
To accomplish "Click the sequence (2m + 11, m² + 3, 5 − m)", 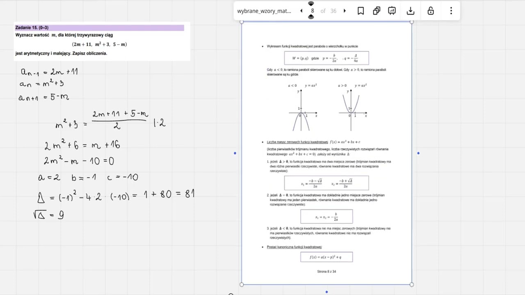I will tap(99, 44).
